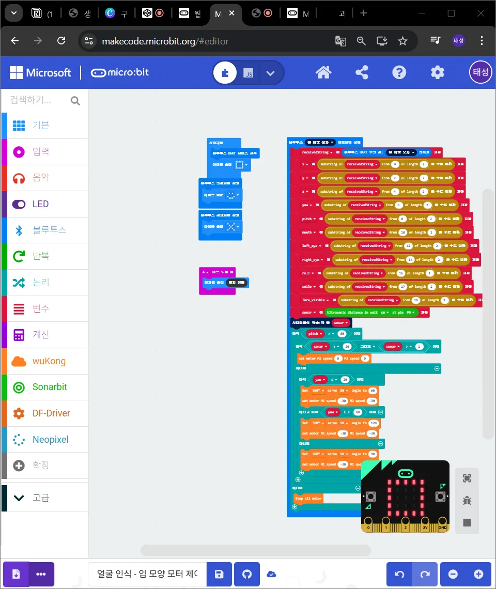Open the share project dialog
This screenshot has height=589, width=496.
(x=362, y=72)
